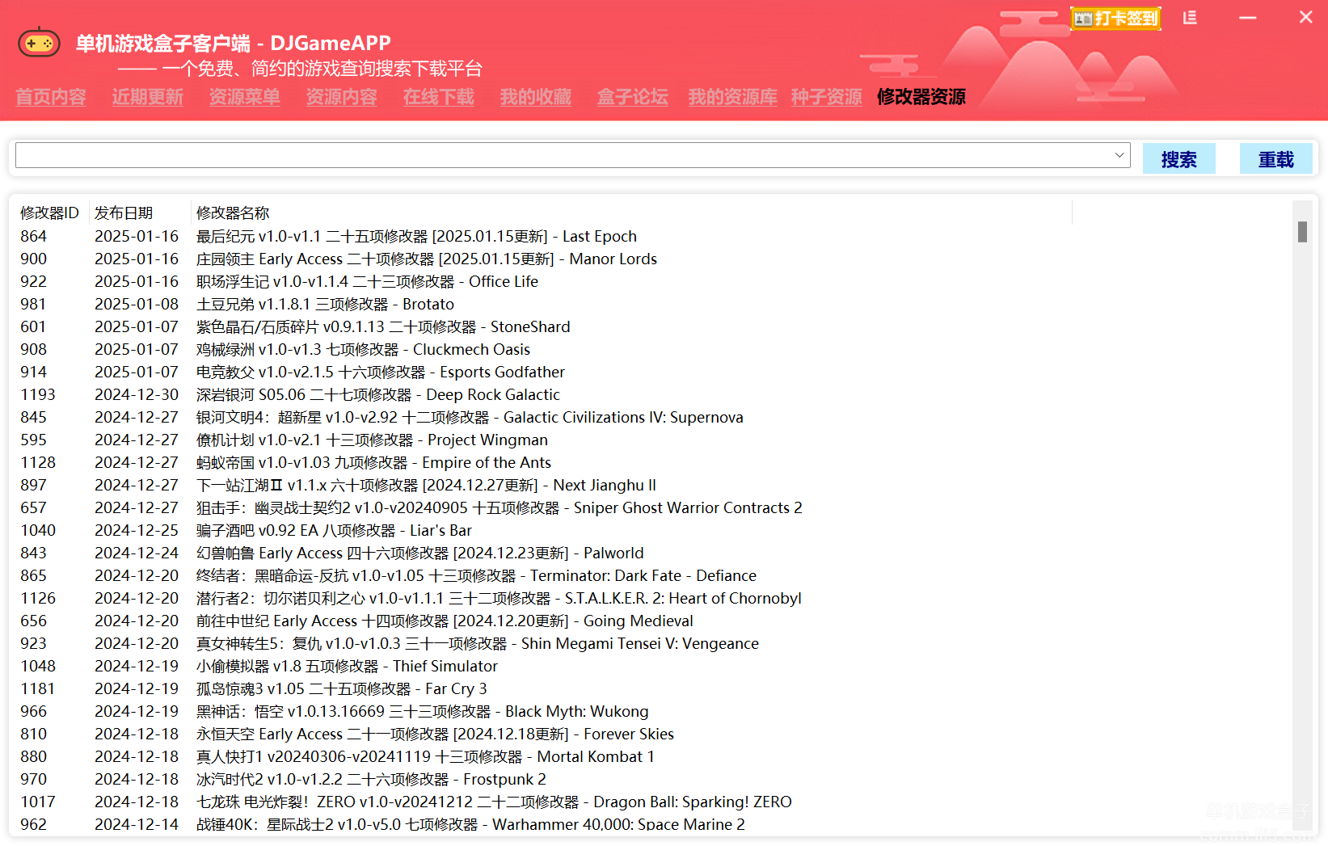Open the 首页内容 tab
This screenshot has height=846, width=1328.
coord(51,97)
